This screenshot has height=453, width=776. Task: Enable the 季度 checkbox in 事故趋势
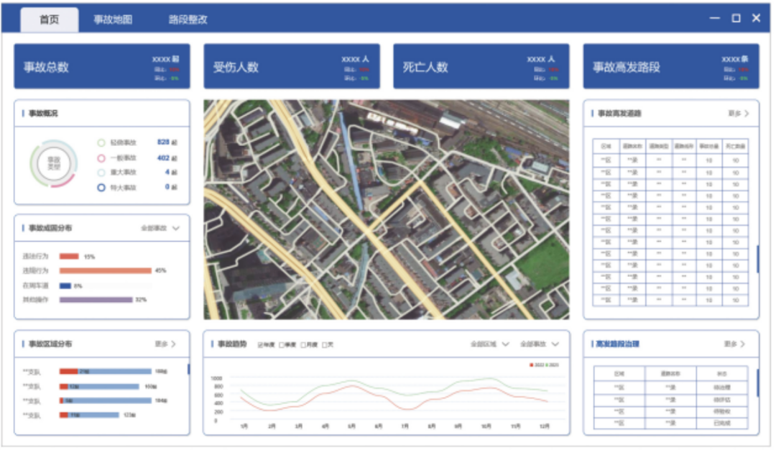(282, 344)
